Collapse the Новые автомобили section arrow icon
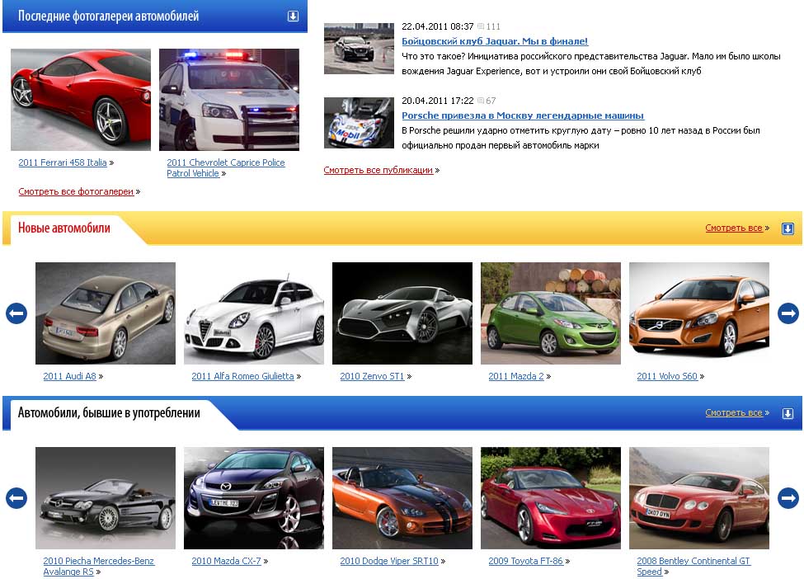Image resolution: width=804 pixels, height=579 pixels. click(x=788, y=228)
